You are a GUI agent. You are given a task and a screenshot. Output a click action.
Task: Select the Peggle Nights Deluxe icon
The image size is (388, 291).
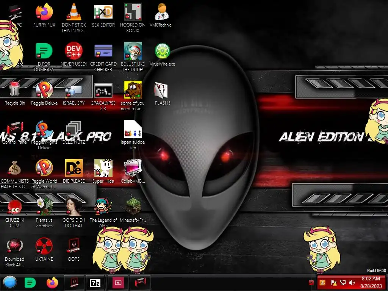coord(44,129)
